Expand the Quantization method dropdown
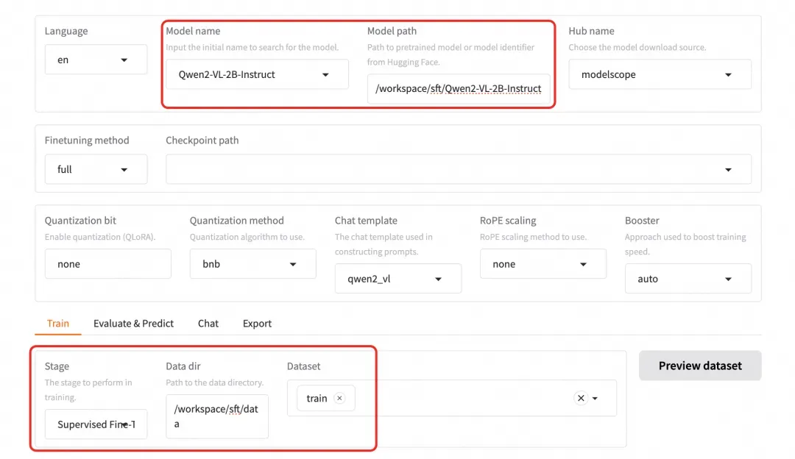 pyautogui.click(x=293, y=264)
